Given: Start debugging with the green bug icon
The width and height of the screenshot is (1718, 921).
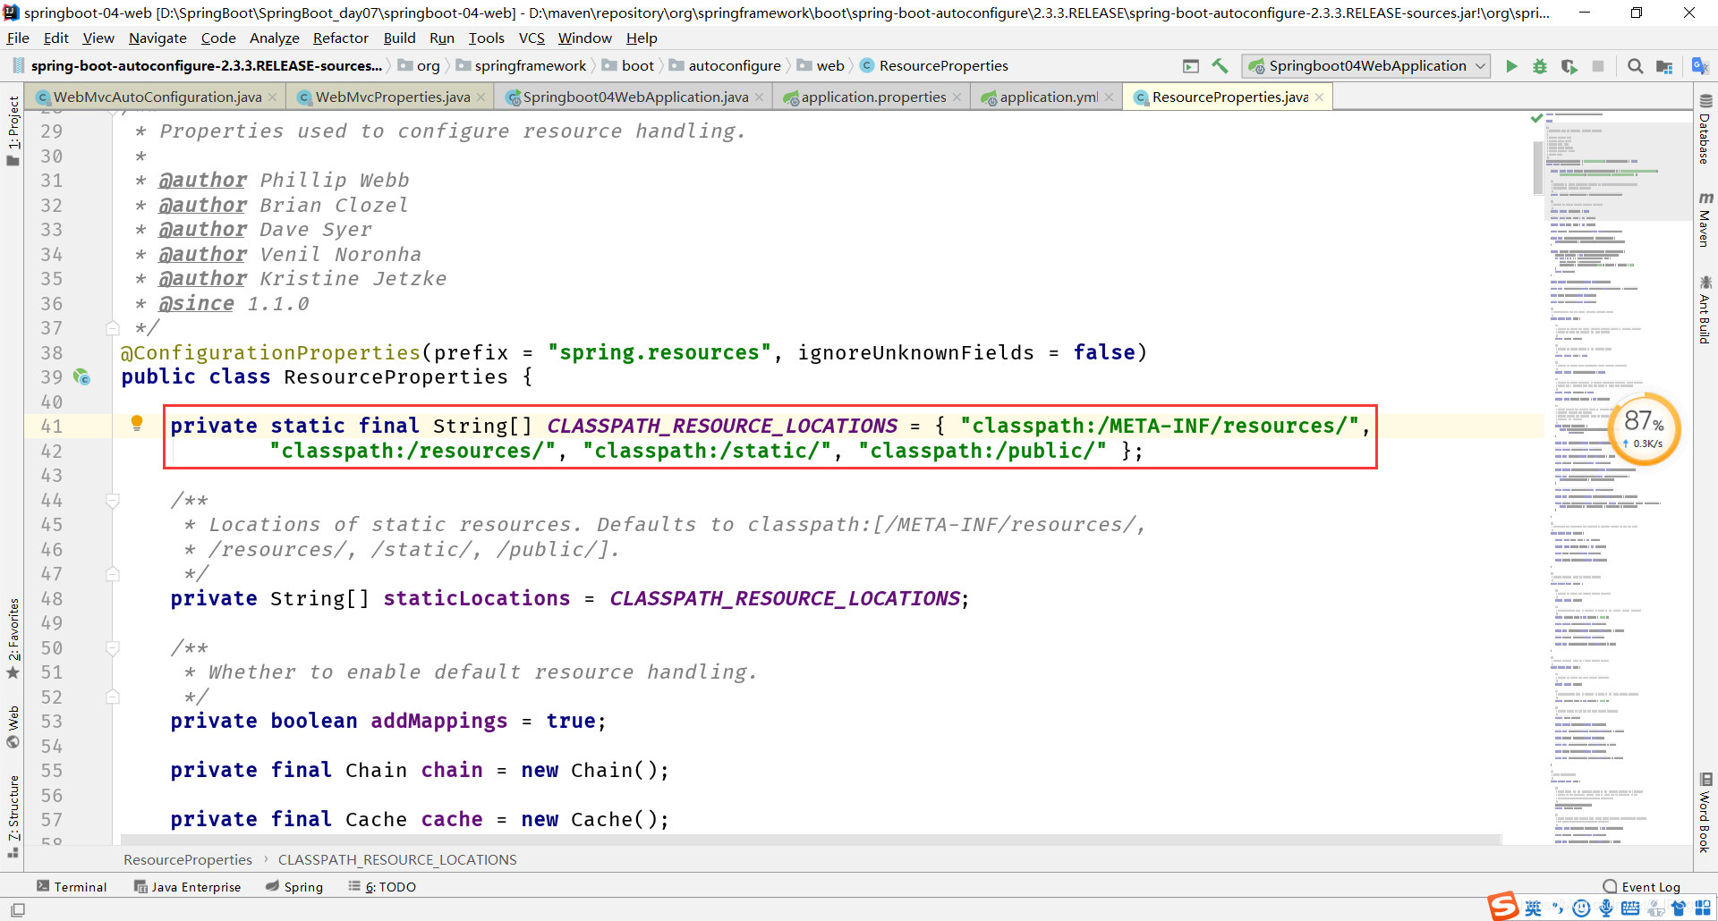Looking at the screenshot, I should tap(1540, 66).
